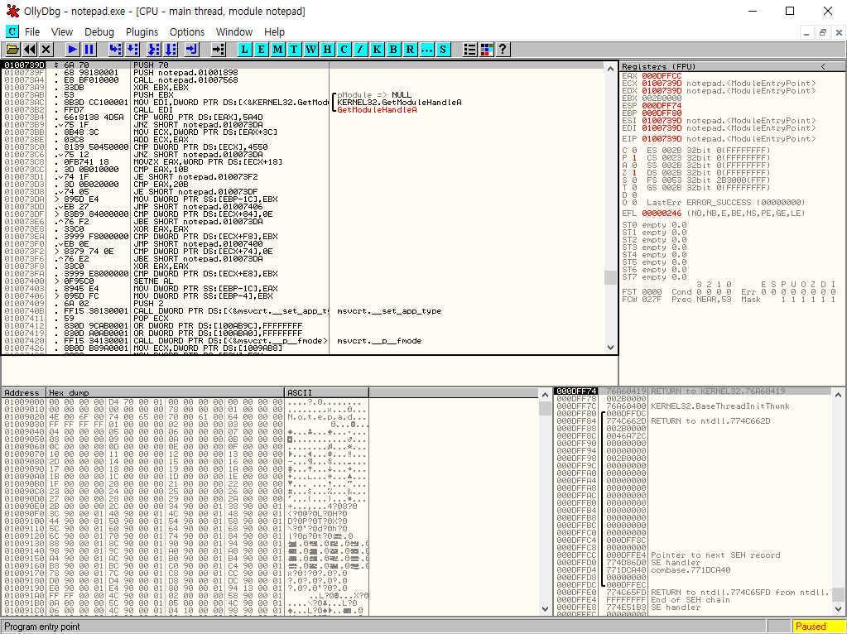Viewport: 847px width, 634px height.
Task: Click the Registers pane left arrow
Action: click(823, 66)
